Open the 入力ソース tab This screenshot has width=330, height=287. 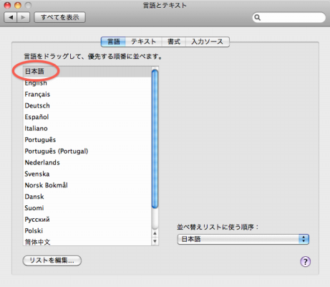click(x=208, y=42)
